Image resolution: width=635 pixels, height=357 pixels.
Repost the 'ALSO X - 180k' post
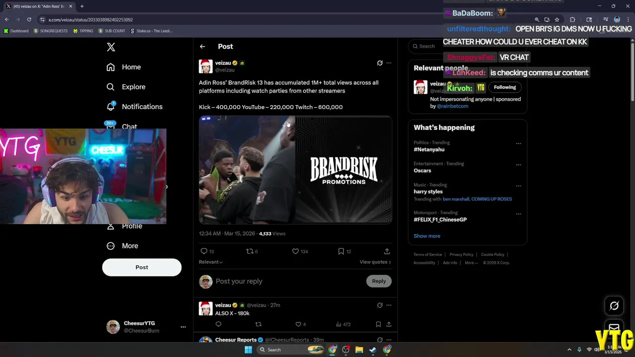[x=258, y=324]
